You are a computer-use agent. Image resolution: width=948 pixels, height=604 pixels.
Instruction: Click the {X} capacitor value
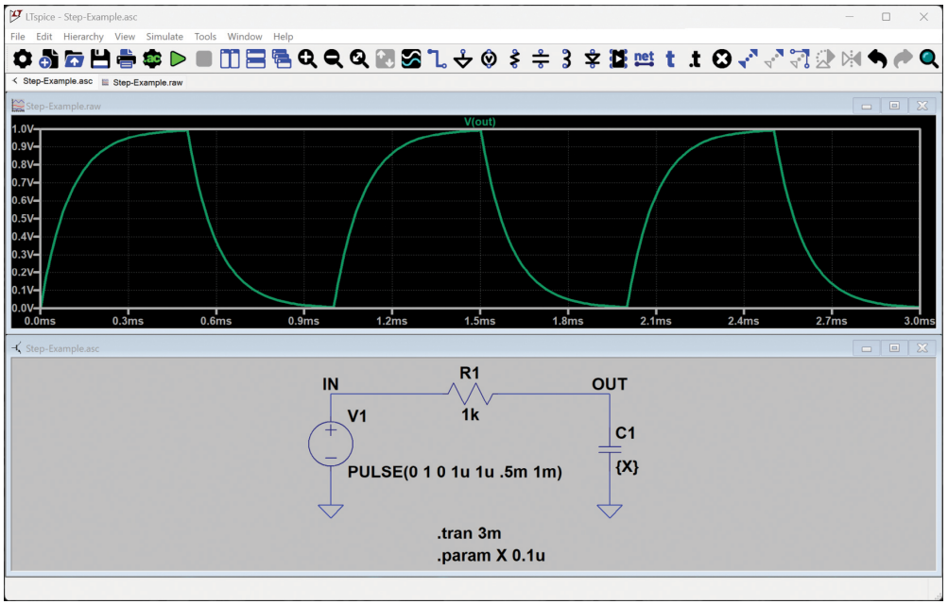pyautogui.click(x=627, y=466)
